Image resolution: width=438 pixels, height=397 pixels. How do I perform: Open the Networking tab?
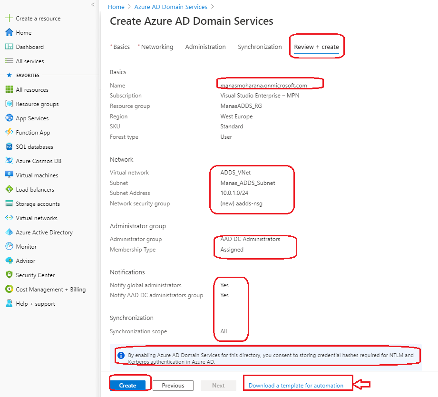[157, 47]
